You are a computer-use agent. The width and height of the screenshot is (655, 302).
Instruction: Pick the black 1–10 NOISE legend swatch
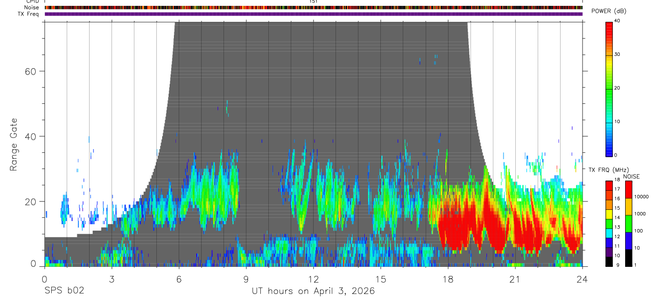coord(629,257)
